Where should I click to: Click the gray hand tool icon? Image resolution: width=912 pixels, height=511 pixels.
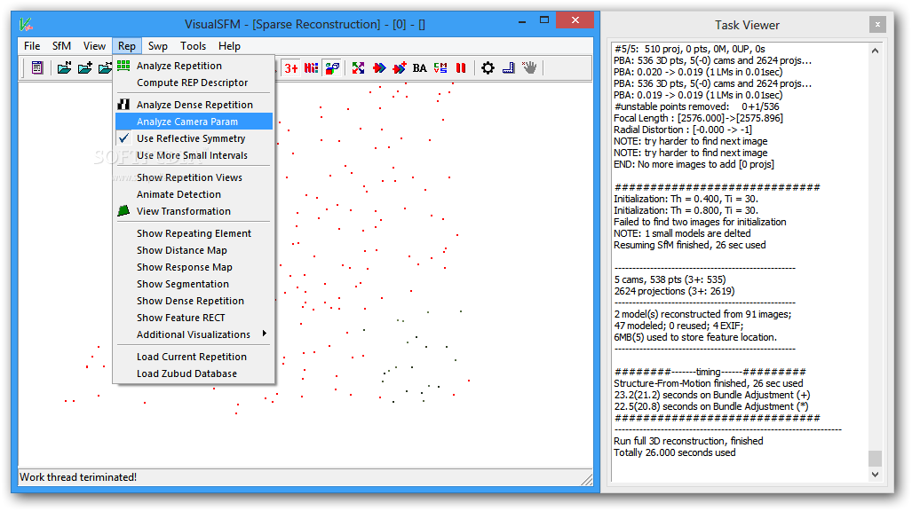coord(529,68)
